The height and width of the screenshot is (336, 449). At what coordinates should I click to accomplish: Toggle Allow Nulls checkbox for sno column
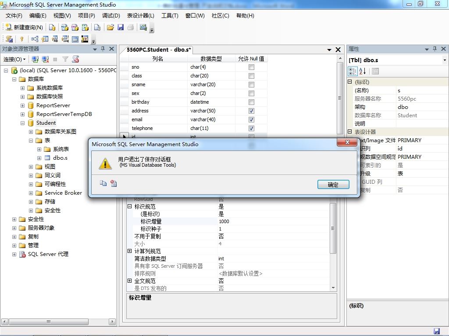251,67
